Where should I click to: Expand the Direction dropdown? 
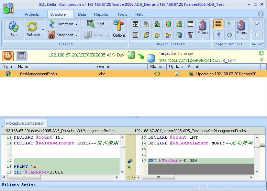click(x=76, y=24)
